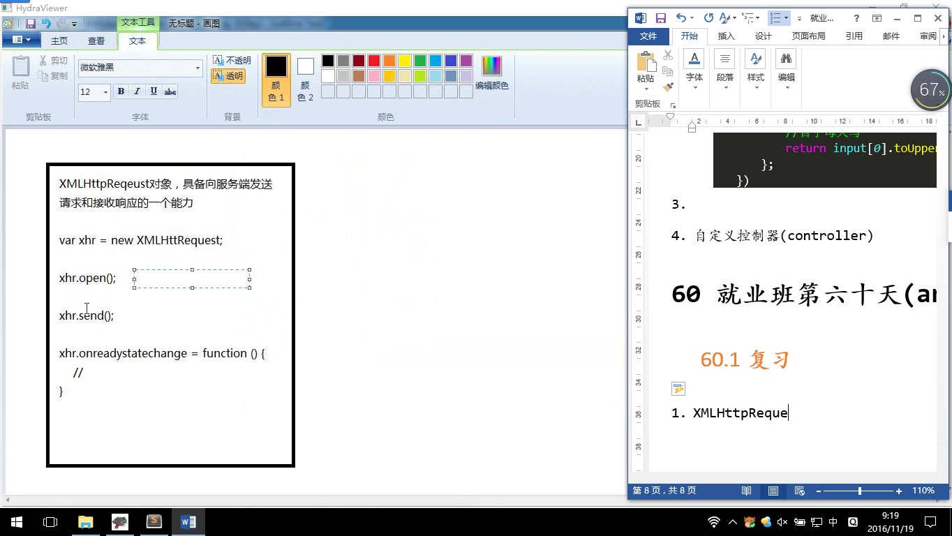Click Word zoom level 110% button
This screenshot has width=952, height=536.
point(923,491)
